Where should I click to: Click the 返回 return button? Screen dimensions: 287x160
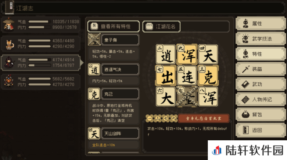pos(260,130)
